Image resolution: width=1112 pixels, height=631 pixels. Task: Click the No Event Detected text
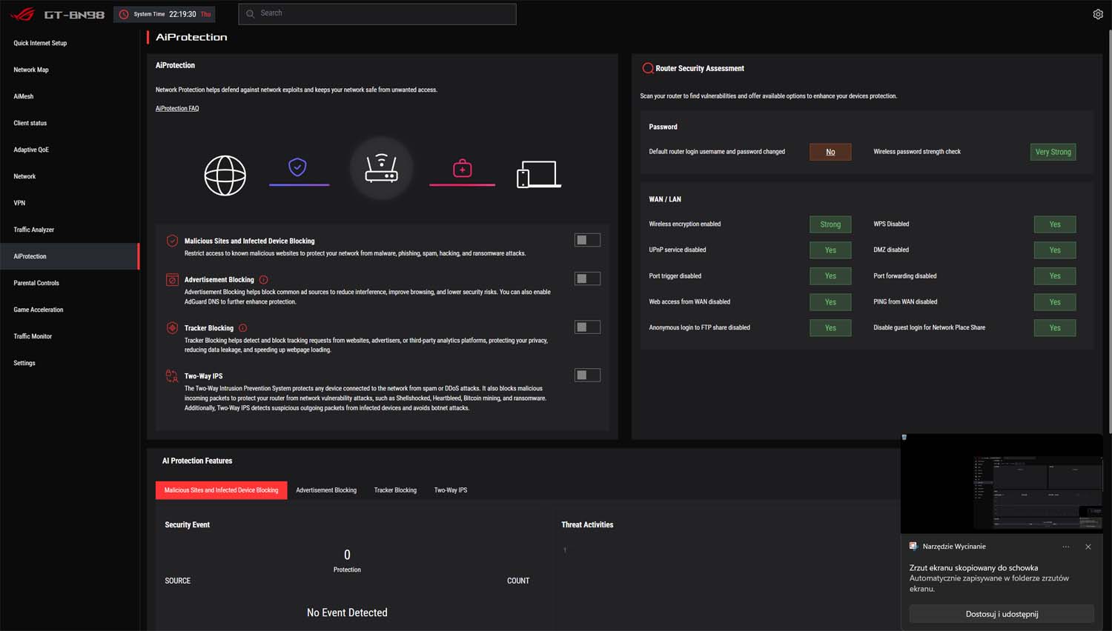[x=347, y=612]
